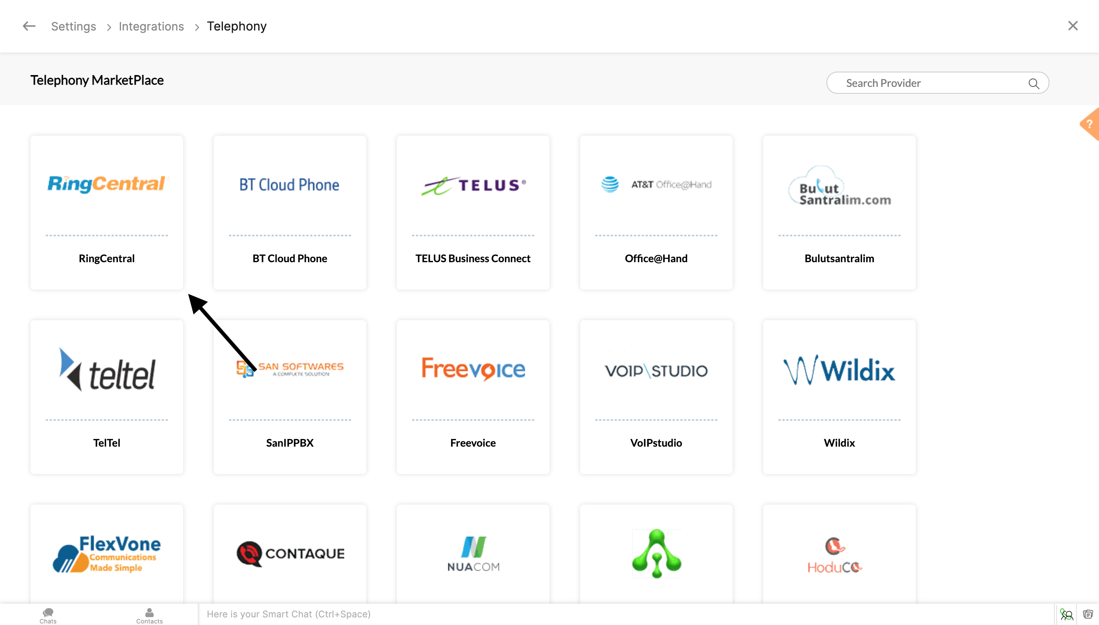The height and width of the screenshot is (625, 1099).
Task: Go to Integrations breadcrumb
Action: point(151,26)
